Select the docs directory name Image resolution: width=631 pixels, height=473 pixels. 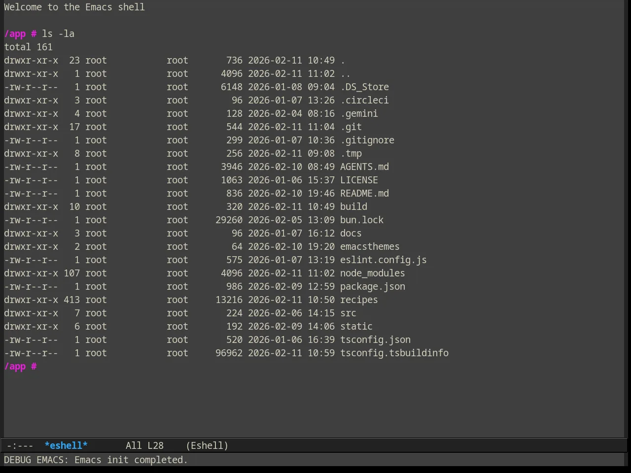(x=351, y=233)
